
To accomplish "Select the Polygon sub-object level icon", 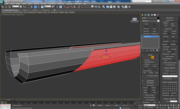I will 152,57.
